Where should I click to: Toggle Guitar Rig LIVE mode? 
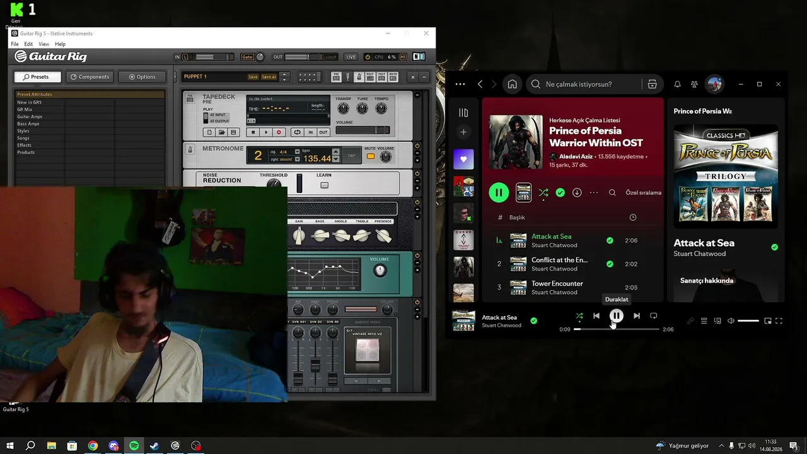pyautogui.click(x=351, y=57)
